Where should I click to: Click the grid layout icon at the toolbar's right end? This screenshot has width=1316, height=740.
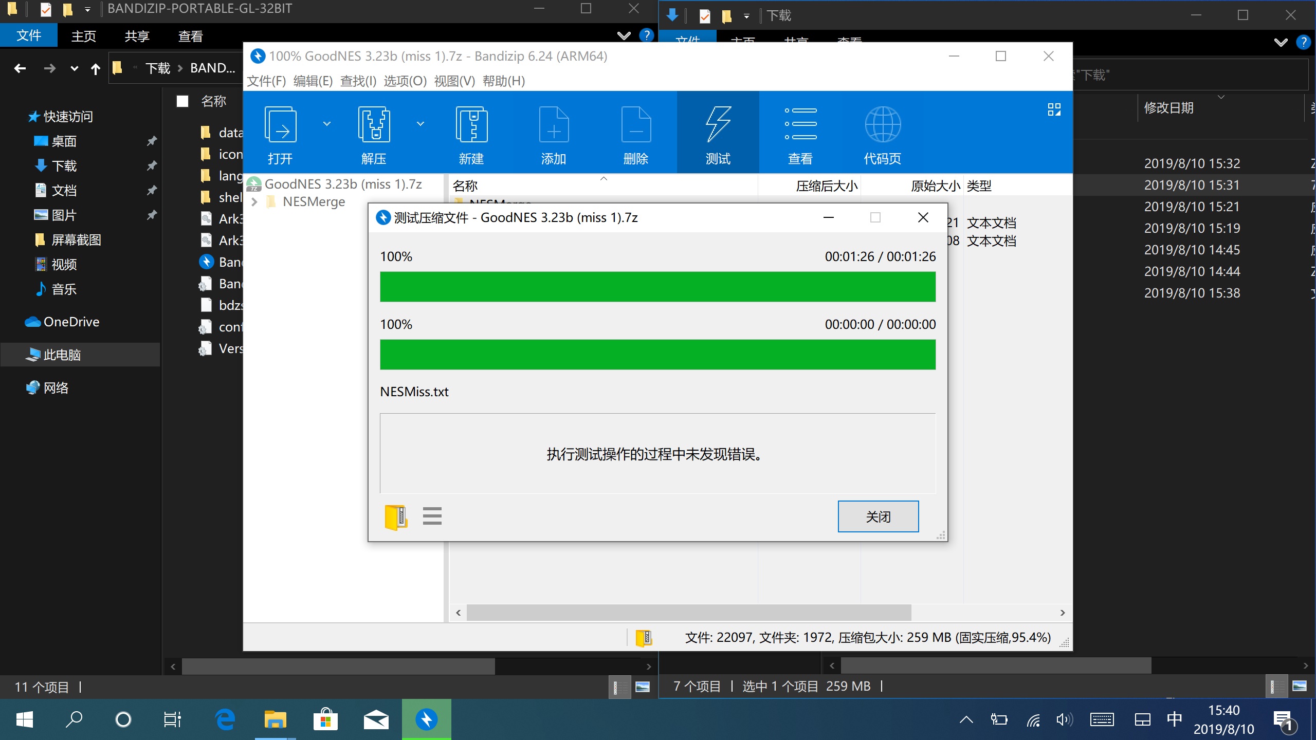pyautogui.click(x=1054, y=109)
